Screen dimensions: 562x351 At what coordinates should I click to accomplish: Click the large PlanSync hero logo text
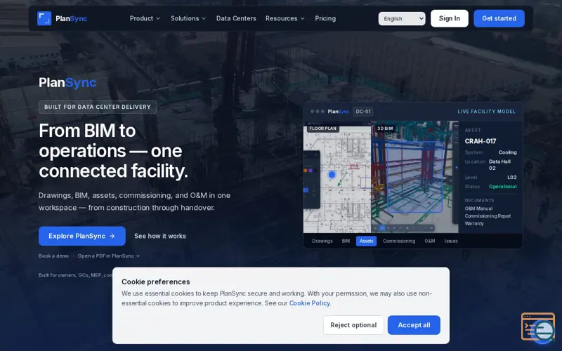67,82
